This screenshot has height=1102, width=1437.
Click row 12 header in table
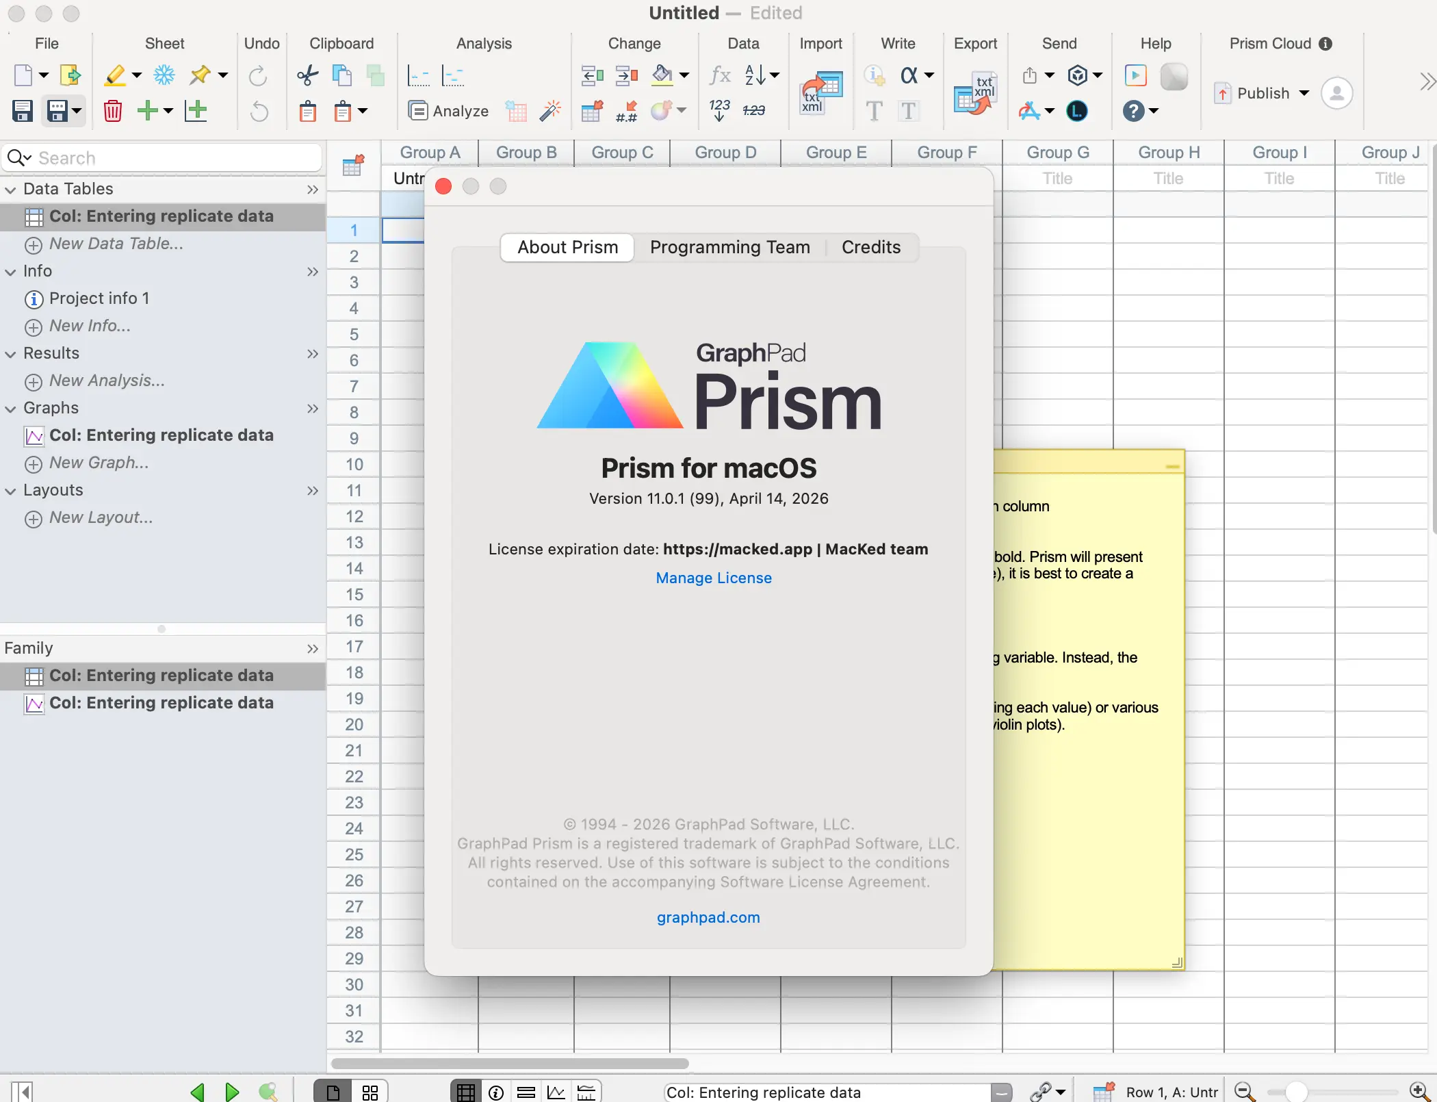coord(354,517)
